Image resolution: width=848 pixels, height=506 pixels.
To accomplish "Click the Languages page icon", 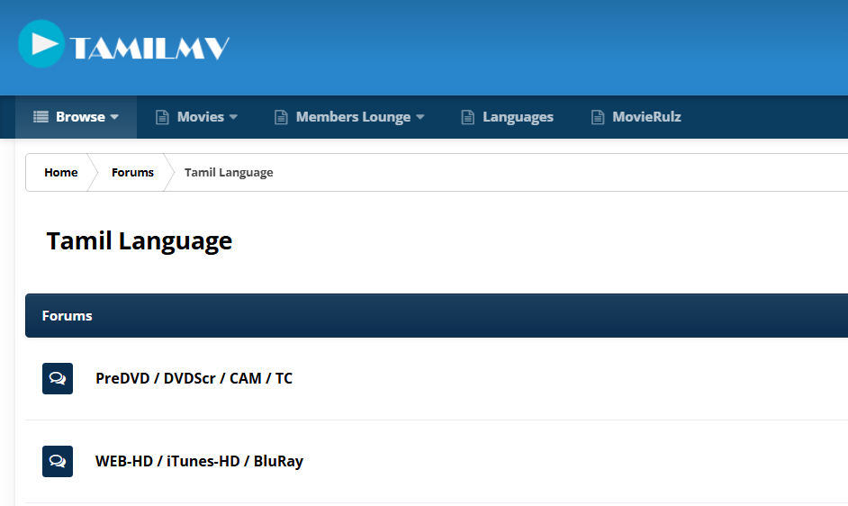I will tap(468, 117).
